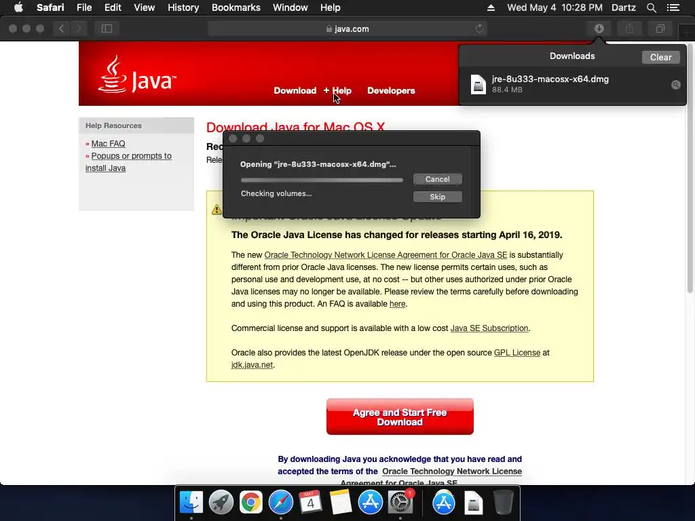Open the Bookmarks menu
Screen dimensions: 695x521
click(236, 7)
